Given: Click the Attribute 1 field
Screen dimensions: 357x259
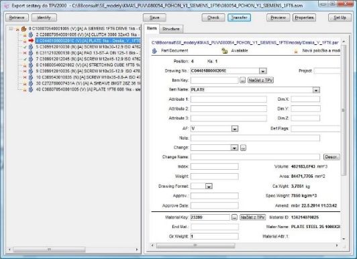Looking at the screenshot, I should (229, 99).
